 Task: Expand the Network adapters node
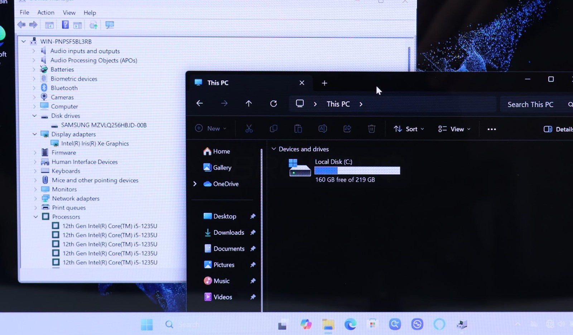point(35,199)
